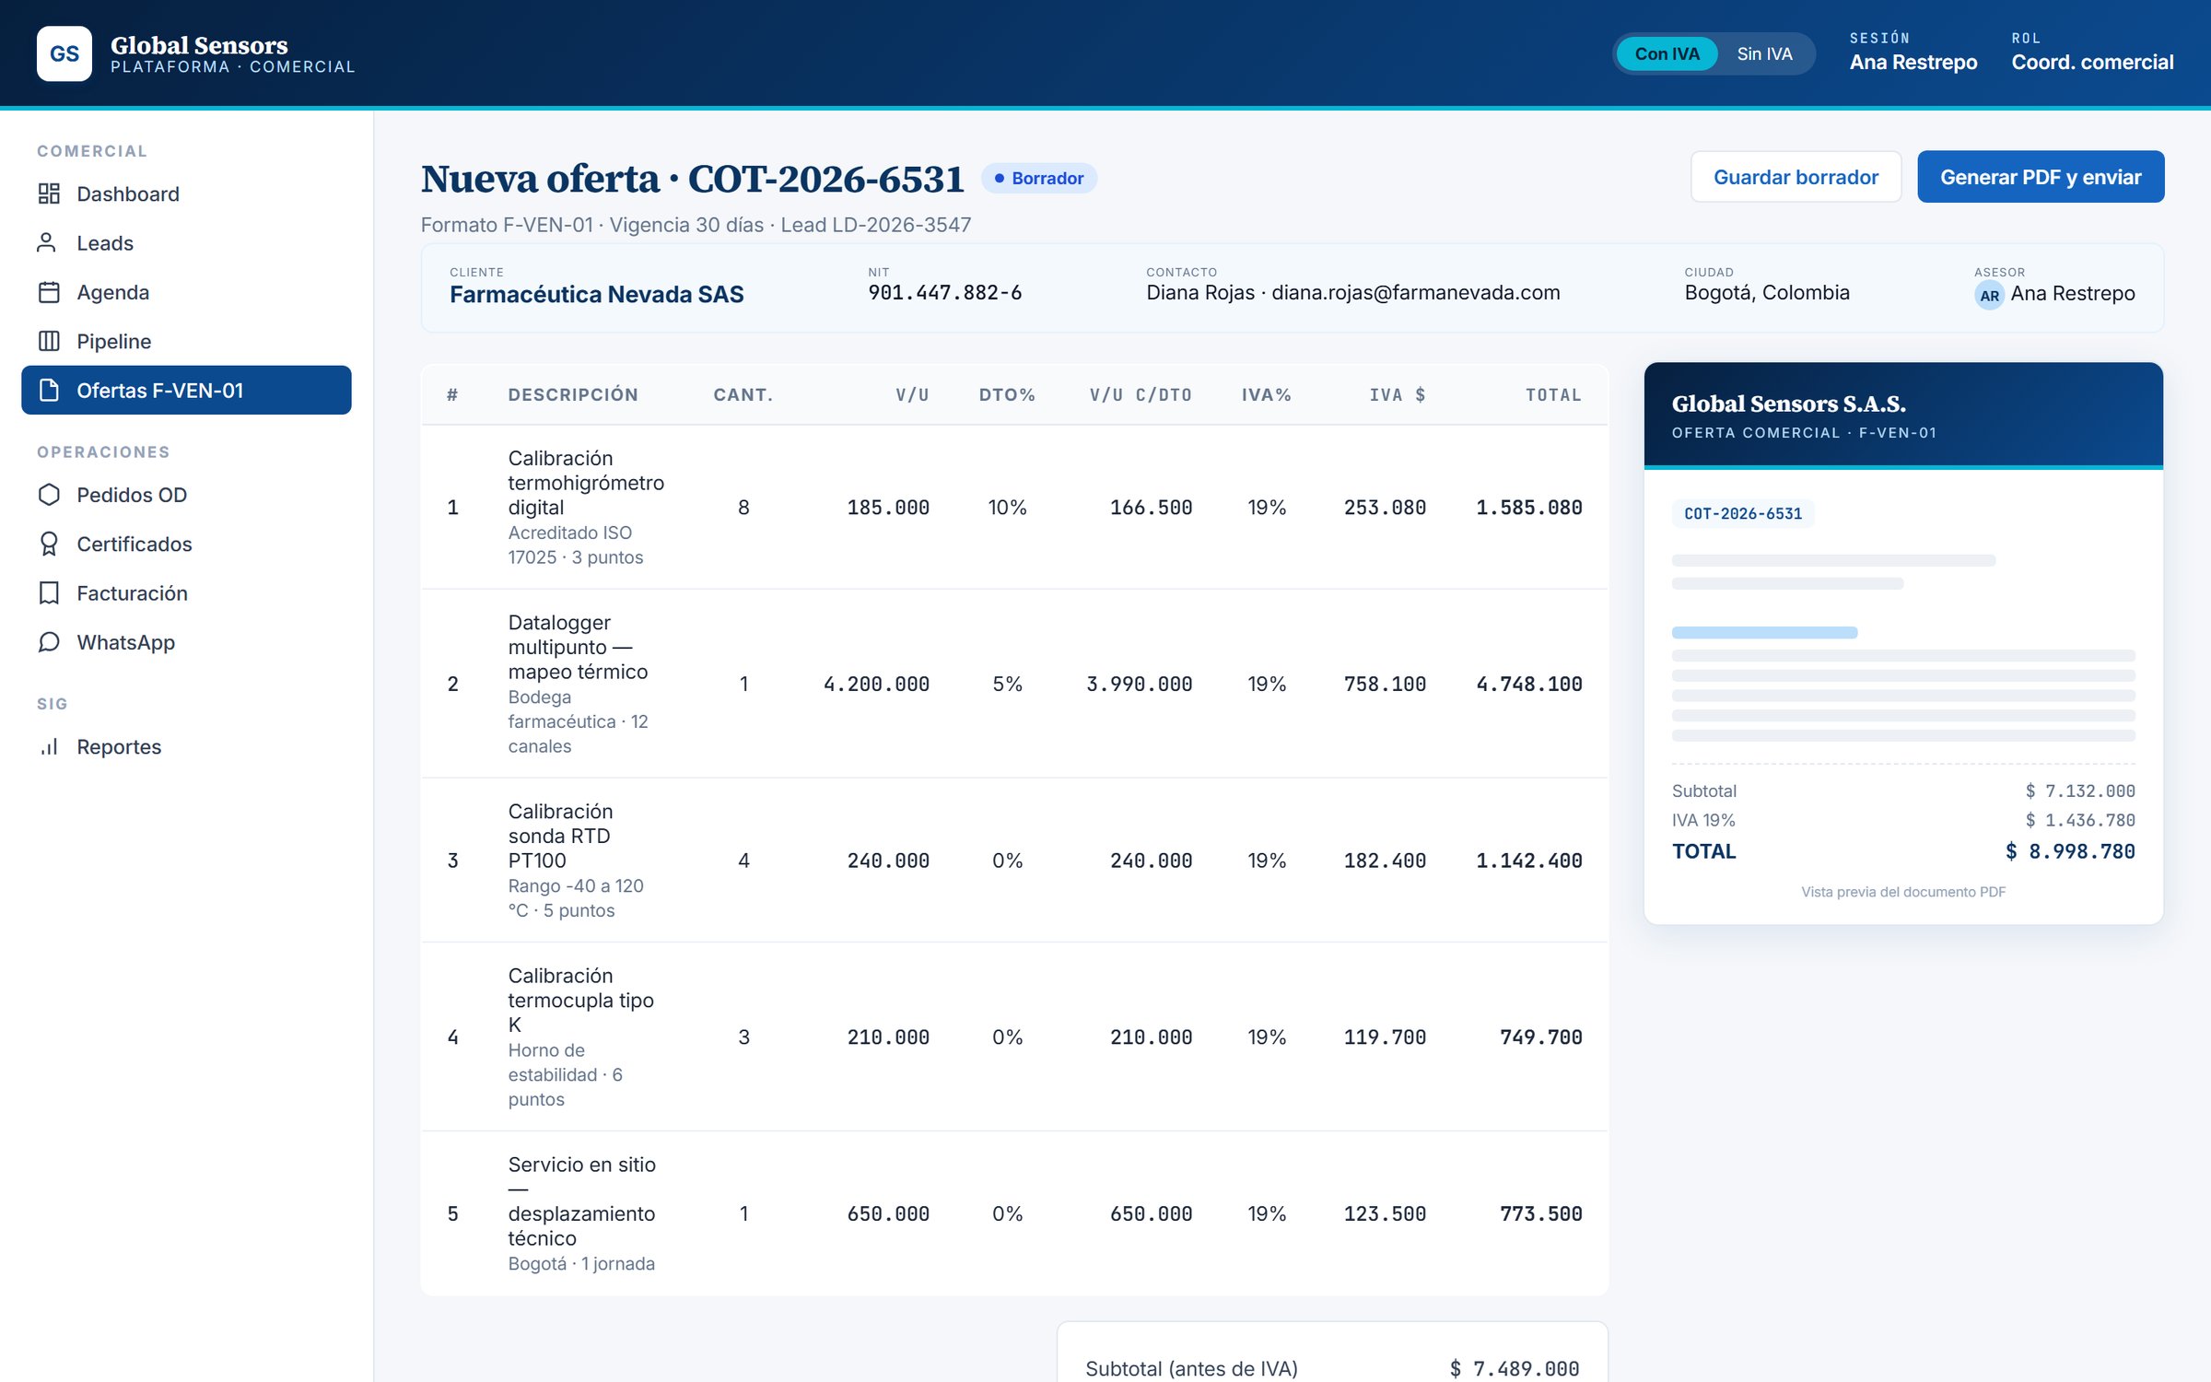Click the Certificados award icon
Image resolution: width=2211 pixels, height=1382 pixels.
[49, 544]
